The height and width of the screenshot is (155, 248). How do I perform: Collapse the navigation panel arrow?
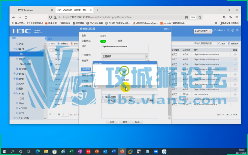[46, 39]
